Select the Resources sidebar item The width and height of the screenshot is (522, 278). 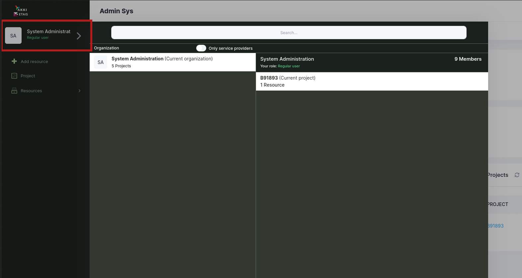tap(31, 91)
